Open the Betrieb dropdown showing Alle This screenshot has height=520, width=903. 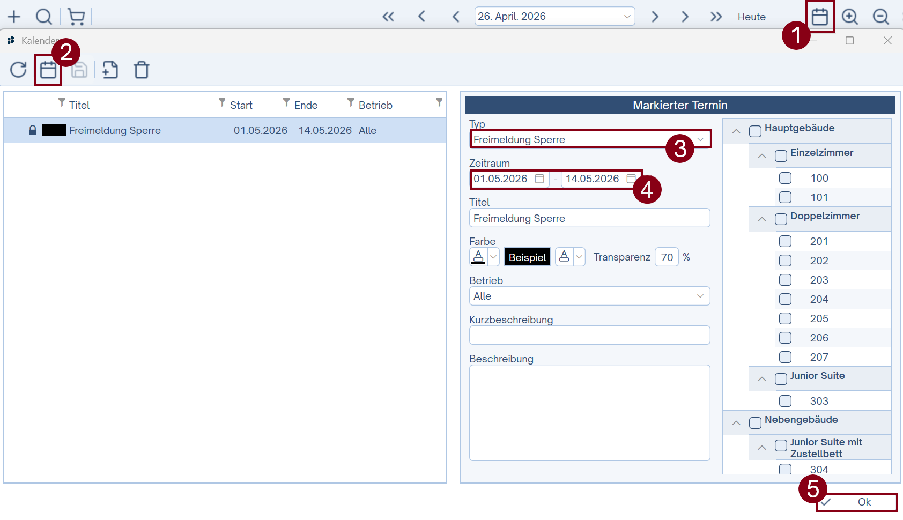(x=589, y=296)
